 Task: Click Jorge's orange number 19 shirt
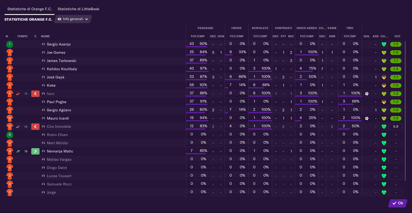(10, 192)
